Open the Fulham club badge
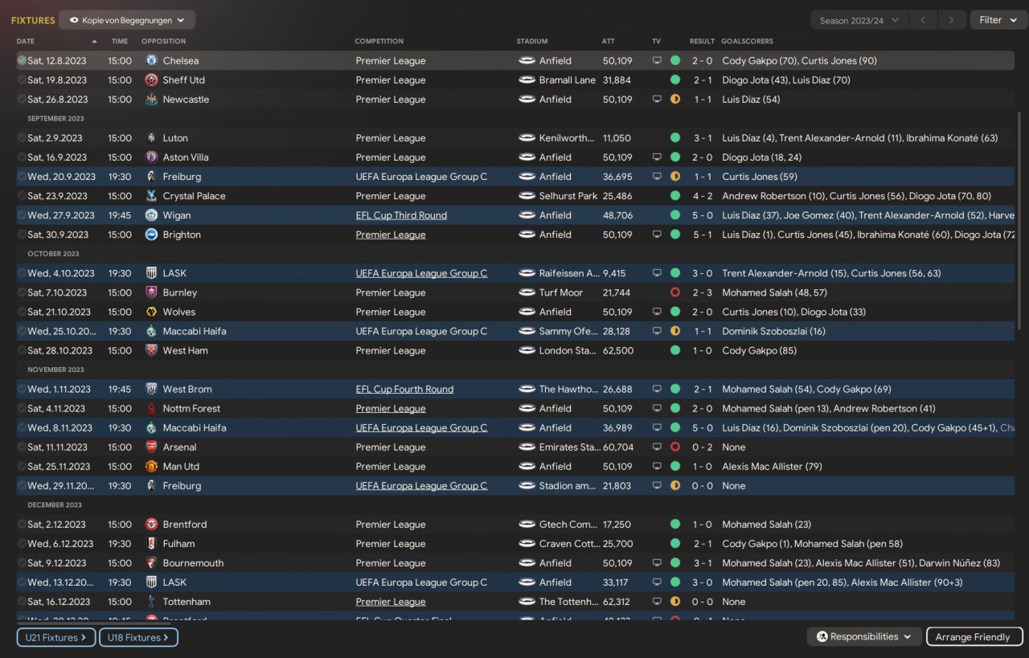This screenshot has width=1029, height=658. (151, 543)
